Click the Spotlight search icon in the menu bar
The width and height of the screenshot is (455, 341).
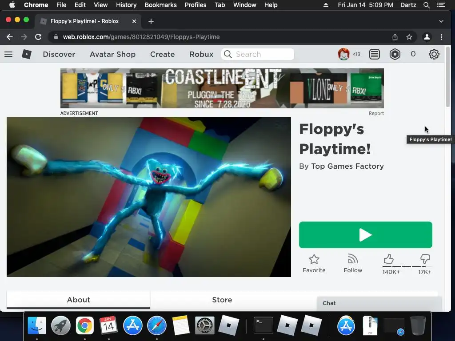(427, 5)
